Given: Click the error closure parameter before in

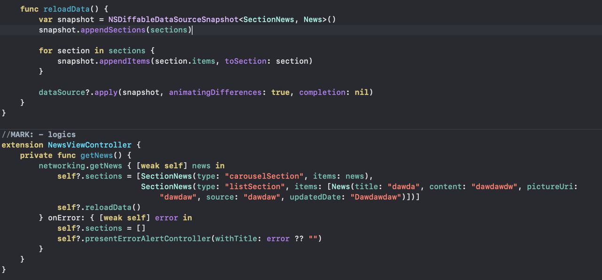Looking at the screenshot, I should click(166, 218).
